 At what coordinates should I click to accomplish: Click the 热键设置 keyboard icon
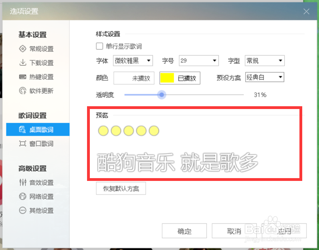click(23, 77)
